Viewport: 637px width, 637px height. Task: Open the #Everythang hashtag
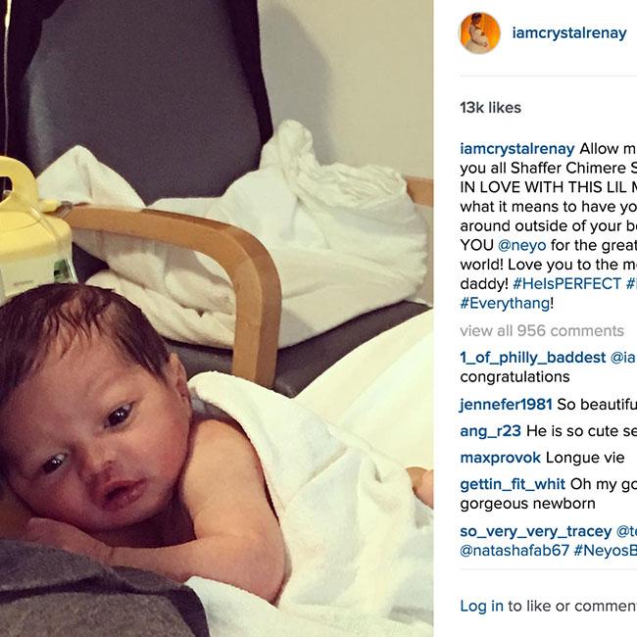click(505, 303)
